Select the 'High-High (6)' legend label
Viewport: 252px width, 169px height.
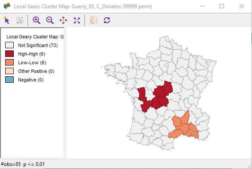[31, 54]
